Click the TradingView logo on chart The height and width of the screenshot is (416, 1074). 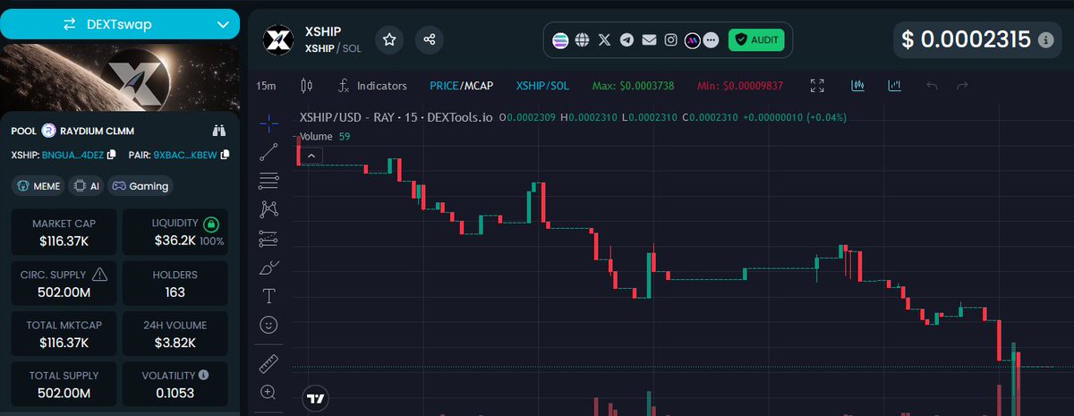[x=315, y=398]
